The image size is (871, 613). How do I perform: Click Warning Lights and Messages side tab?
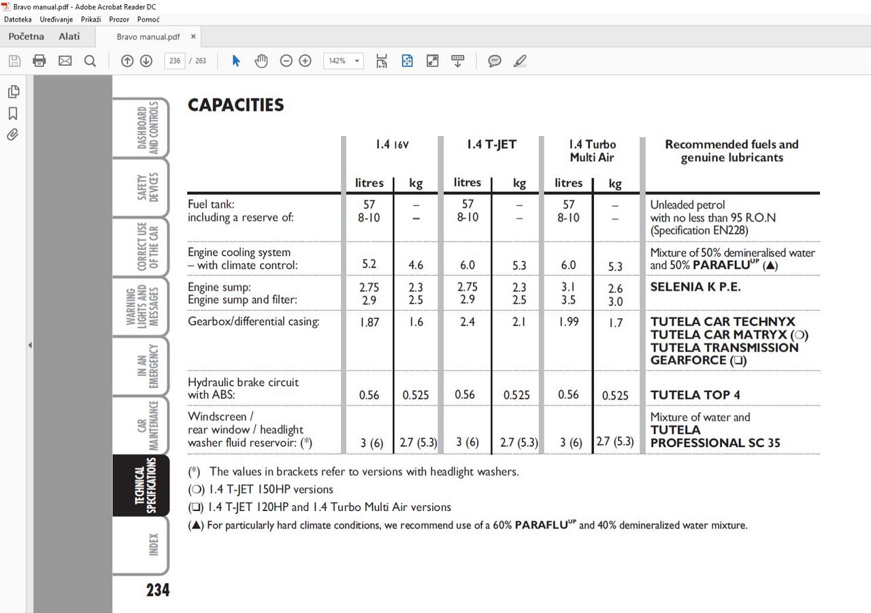141,306
